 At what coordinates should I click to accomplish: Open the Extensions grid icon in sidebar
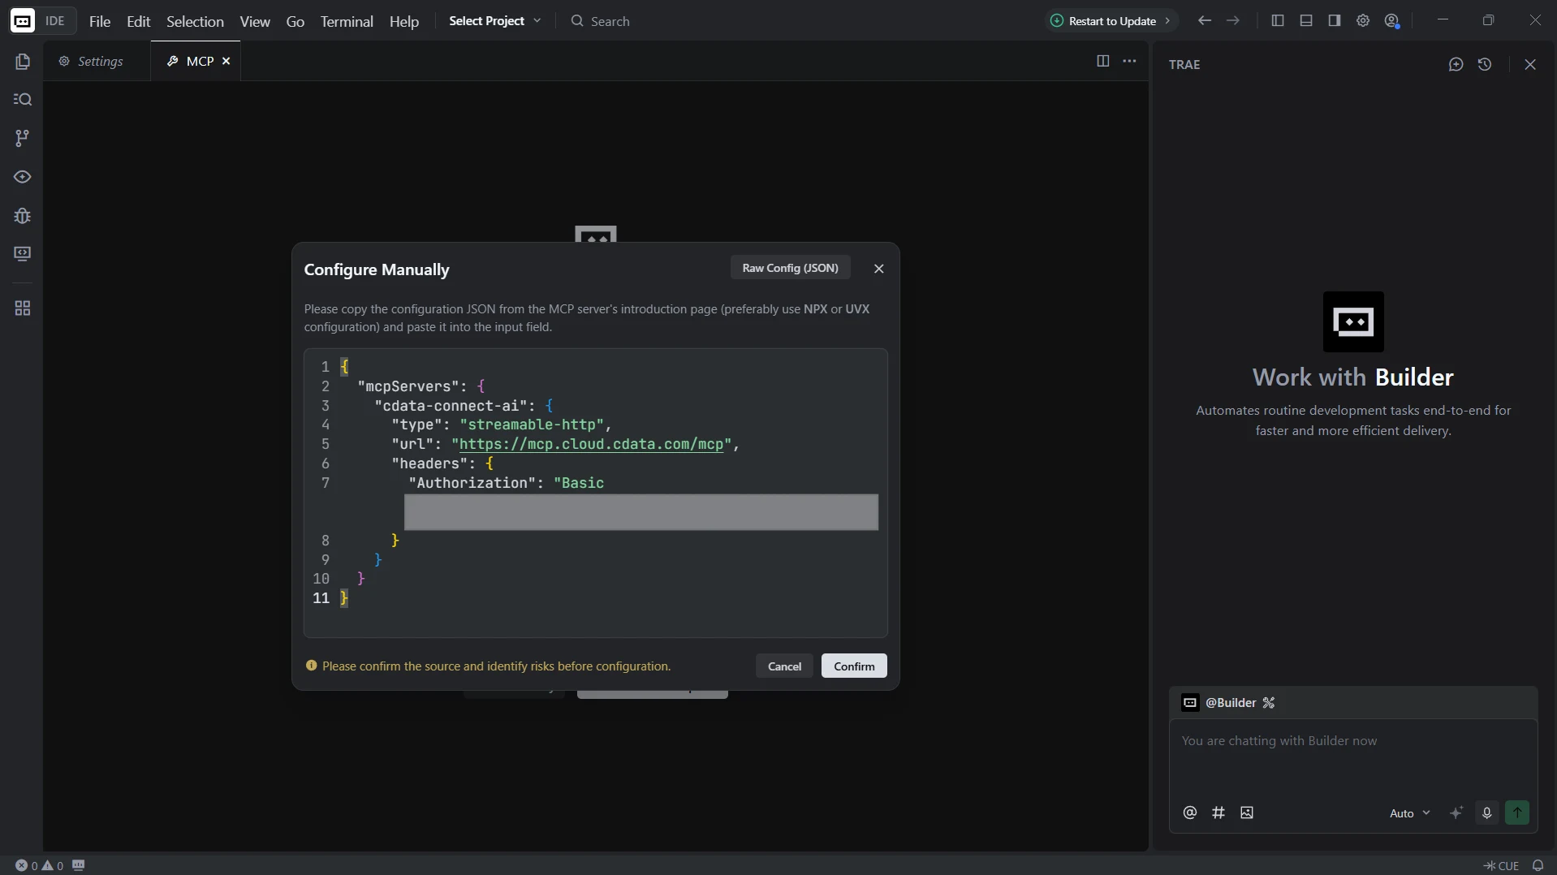[23, 308]
